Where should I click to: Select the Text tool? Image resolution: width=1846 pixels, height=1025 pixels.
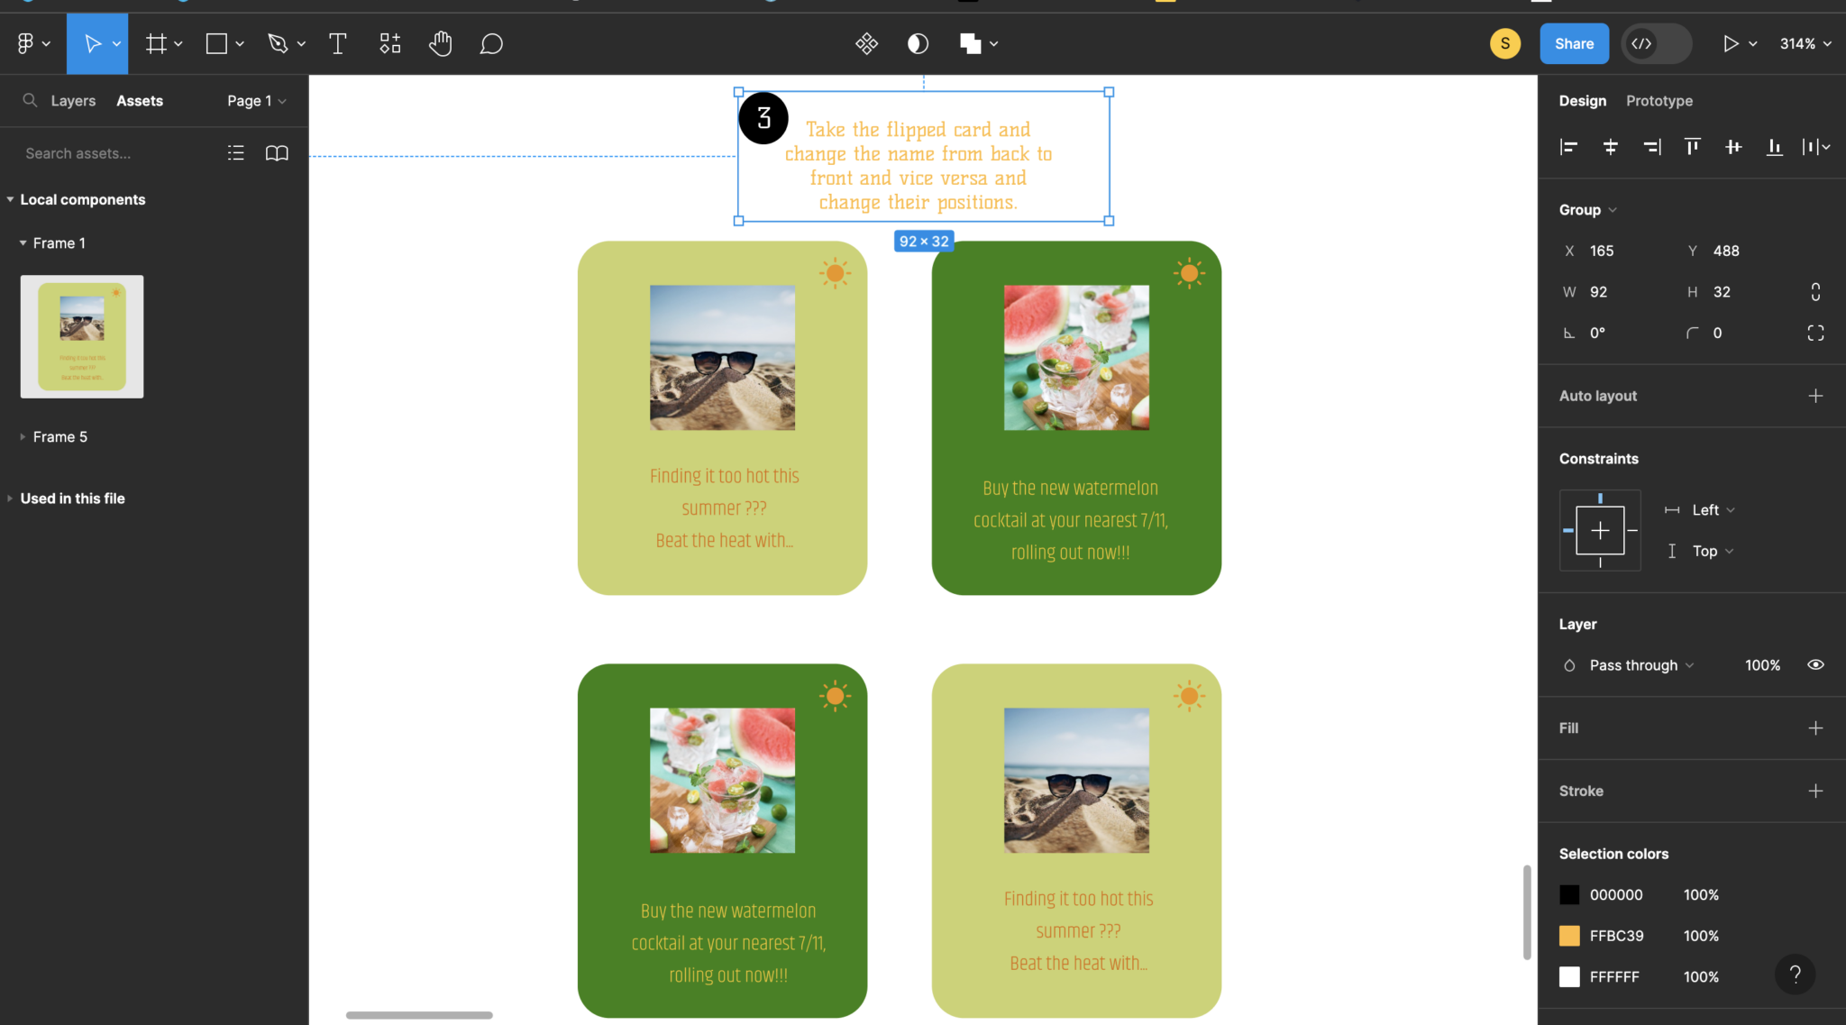pyautogui.click(x=338, y=43)
